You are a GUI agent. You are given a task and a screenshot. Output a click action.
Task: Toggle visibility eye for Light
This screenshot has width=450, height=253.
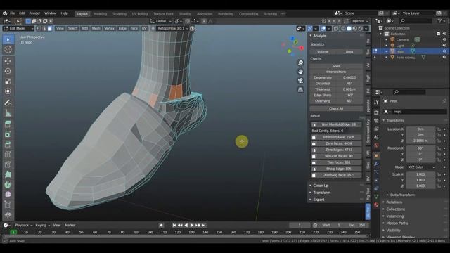pos(444,45)
